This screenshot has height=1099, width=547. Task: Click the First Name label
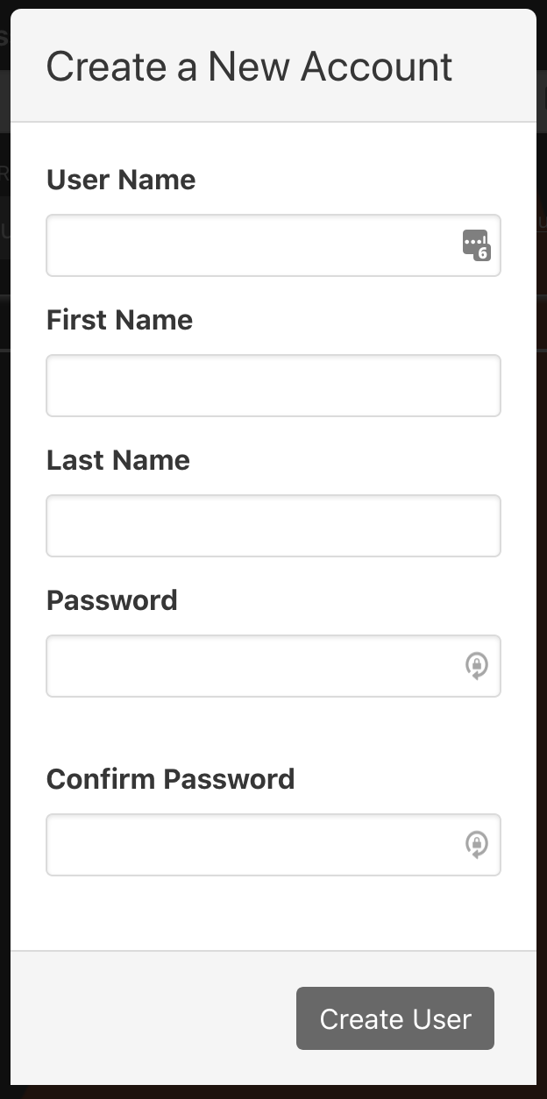coord(119,320)
